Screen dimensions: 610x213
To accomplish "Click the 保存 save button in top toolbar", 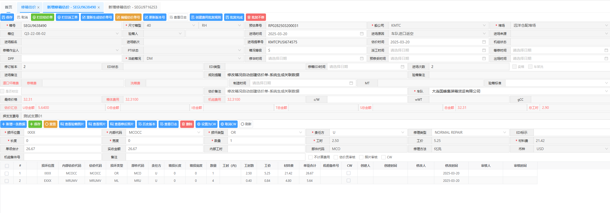I will tap(7, 17).
